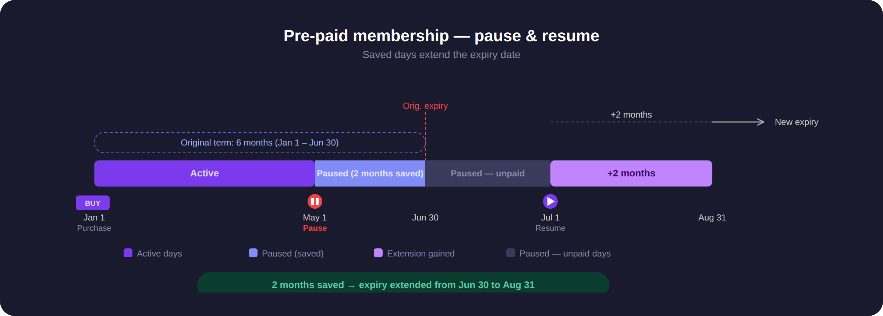
Task: Click the red pause icon at May 1
Action: click(x=315, y=201)
